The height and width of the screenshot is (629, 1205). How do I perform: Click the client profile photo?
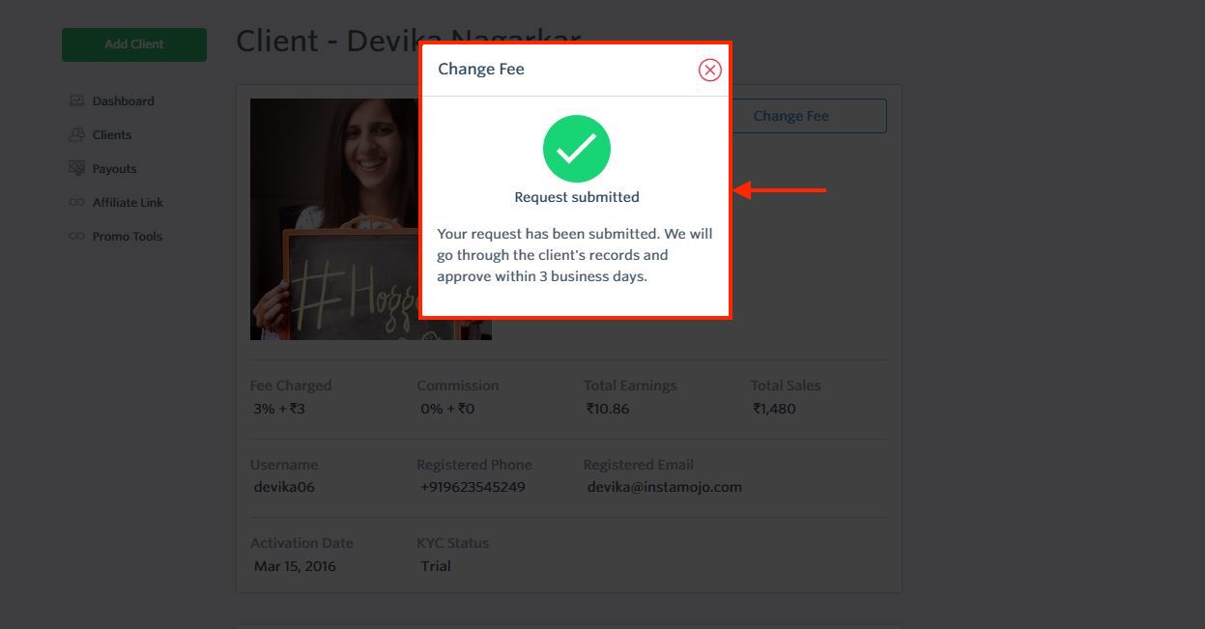point(334,219)
